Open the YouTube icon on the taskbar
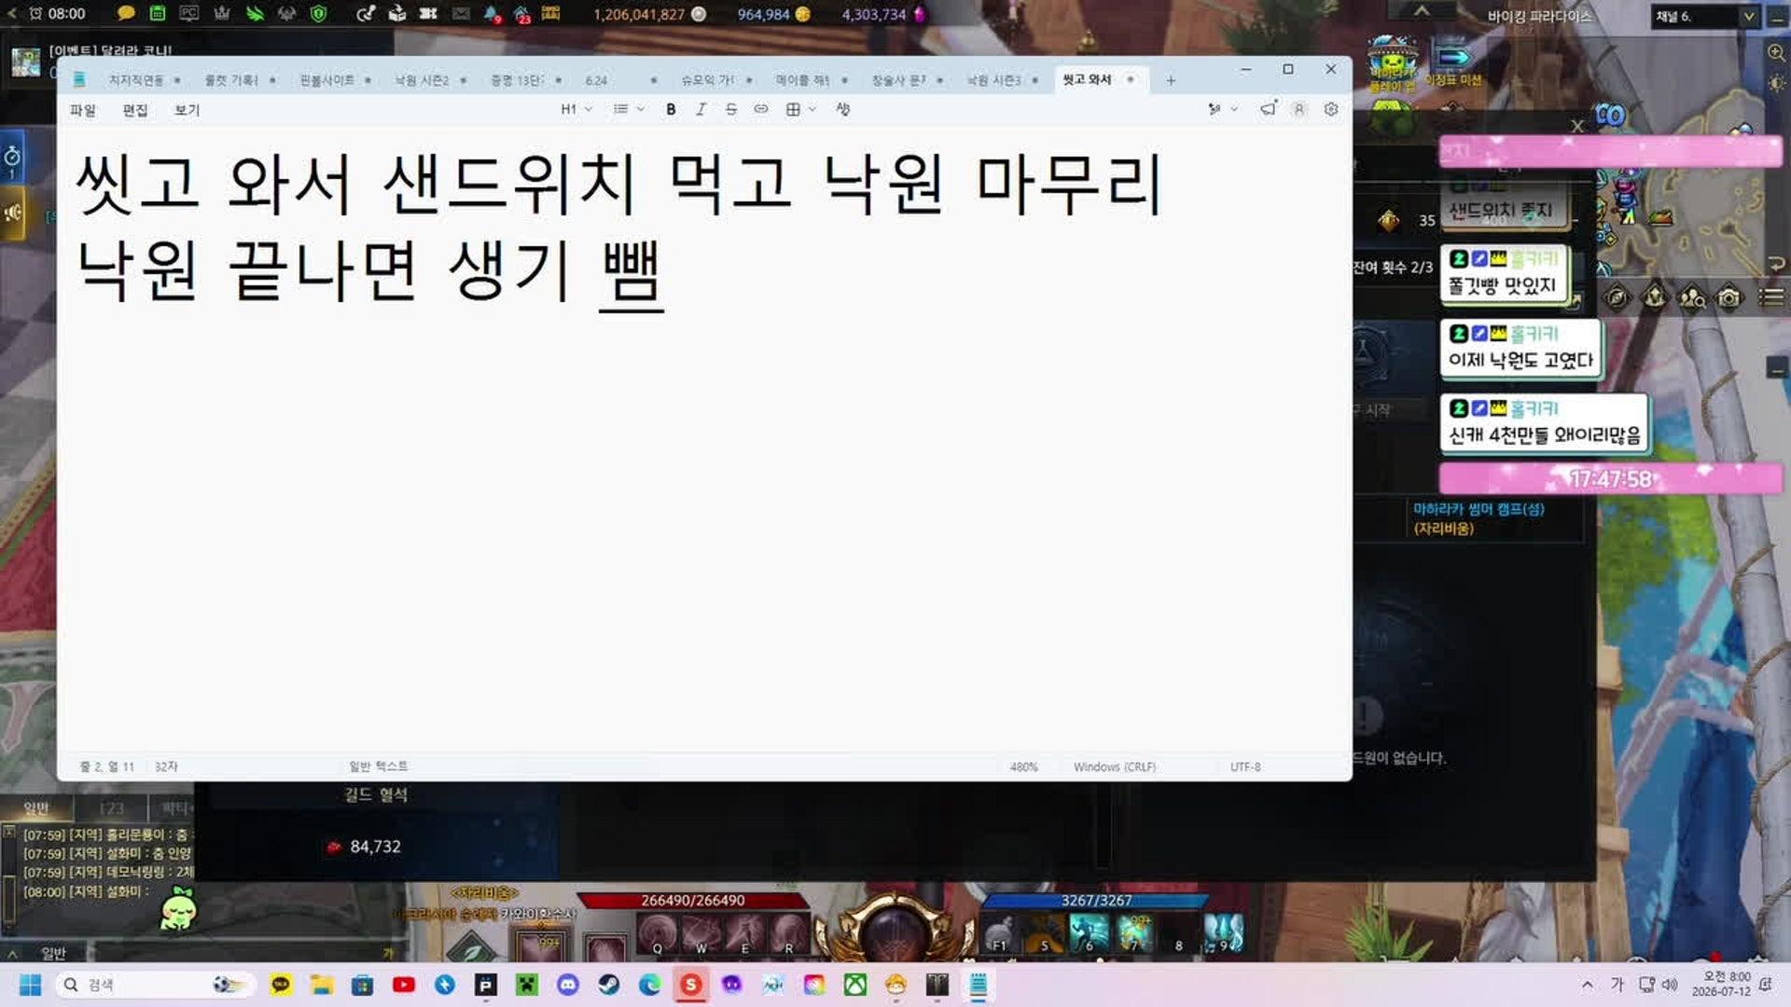This screenshot has height=1007, width=1791. click(404, 985)
